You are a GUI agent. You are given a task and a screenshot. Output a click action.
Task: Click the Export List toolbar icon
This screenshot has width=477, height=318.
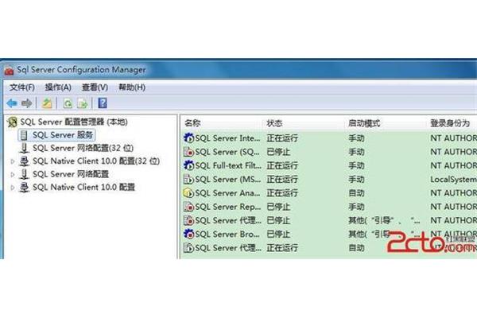point(83,103)
